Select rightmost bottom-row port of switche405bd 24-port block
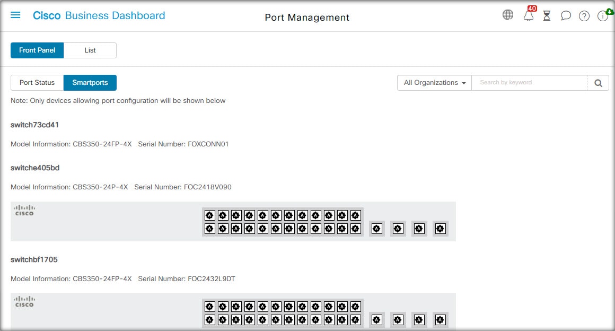This screenshot has height=331, width=615. tap(355, 229)
